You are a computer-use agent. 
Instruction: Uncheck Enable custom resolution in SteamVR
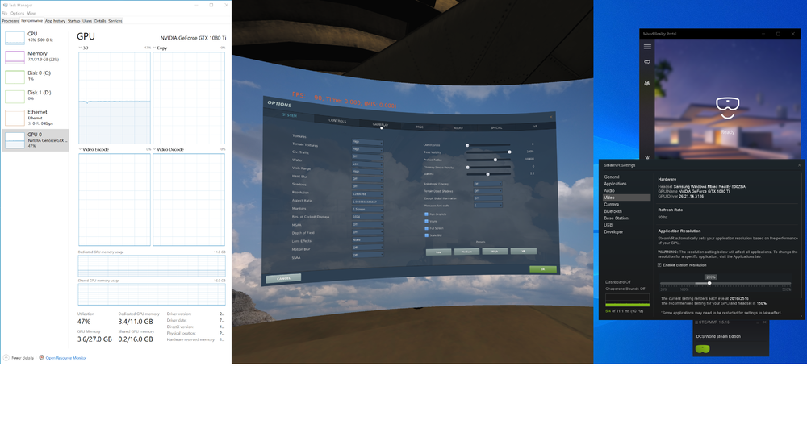coord(659,265)
